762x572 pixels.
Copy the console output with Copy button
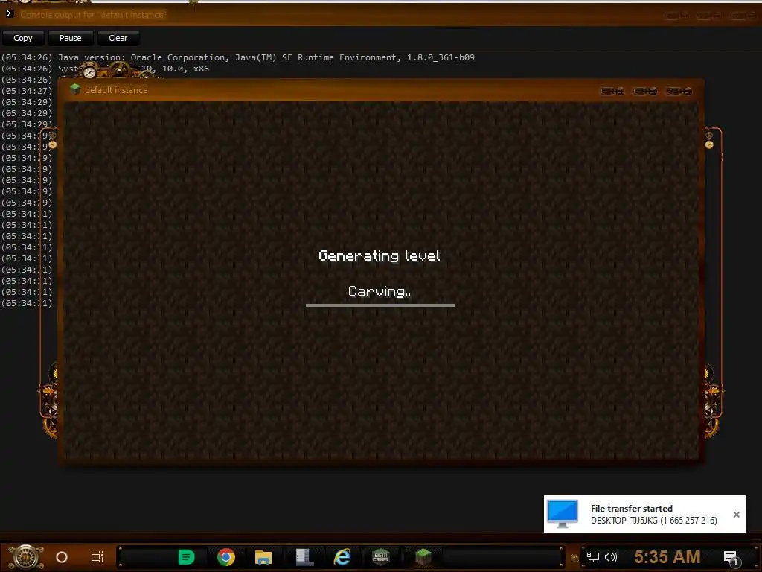tap(23, 38)
